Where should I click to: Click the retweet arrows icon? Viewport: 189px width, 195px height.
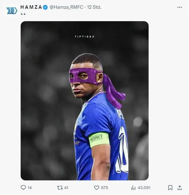point(60,187)
